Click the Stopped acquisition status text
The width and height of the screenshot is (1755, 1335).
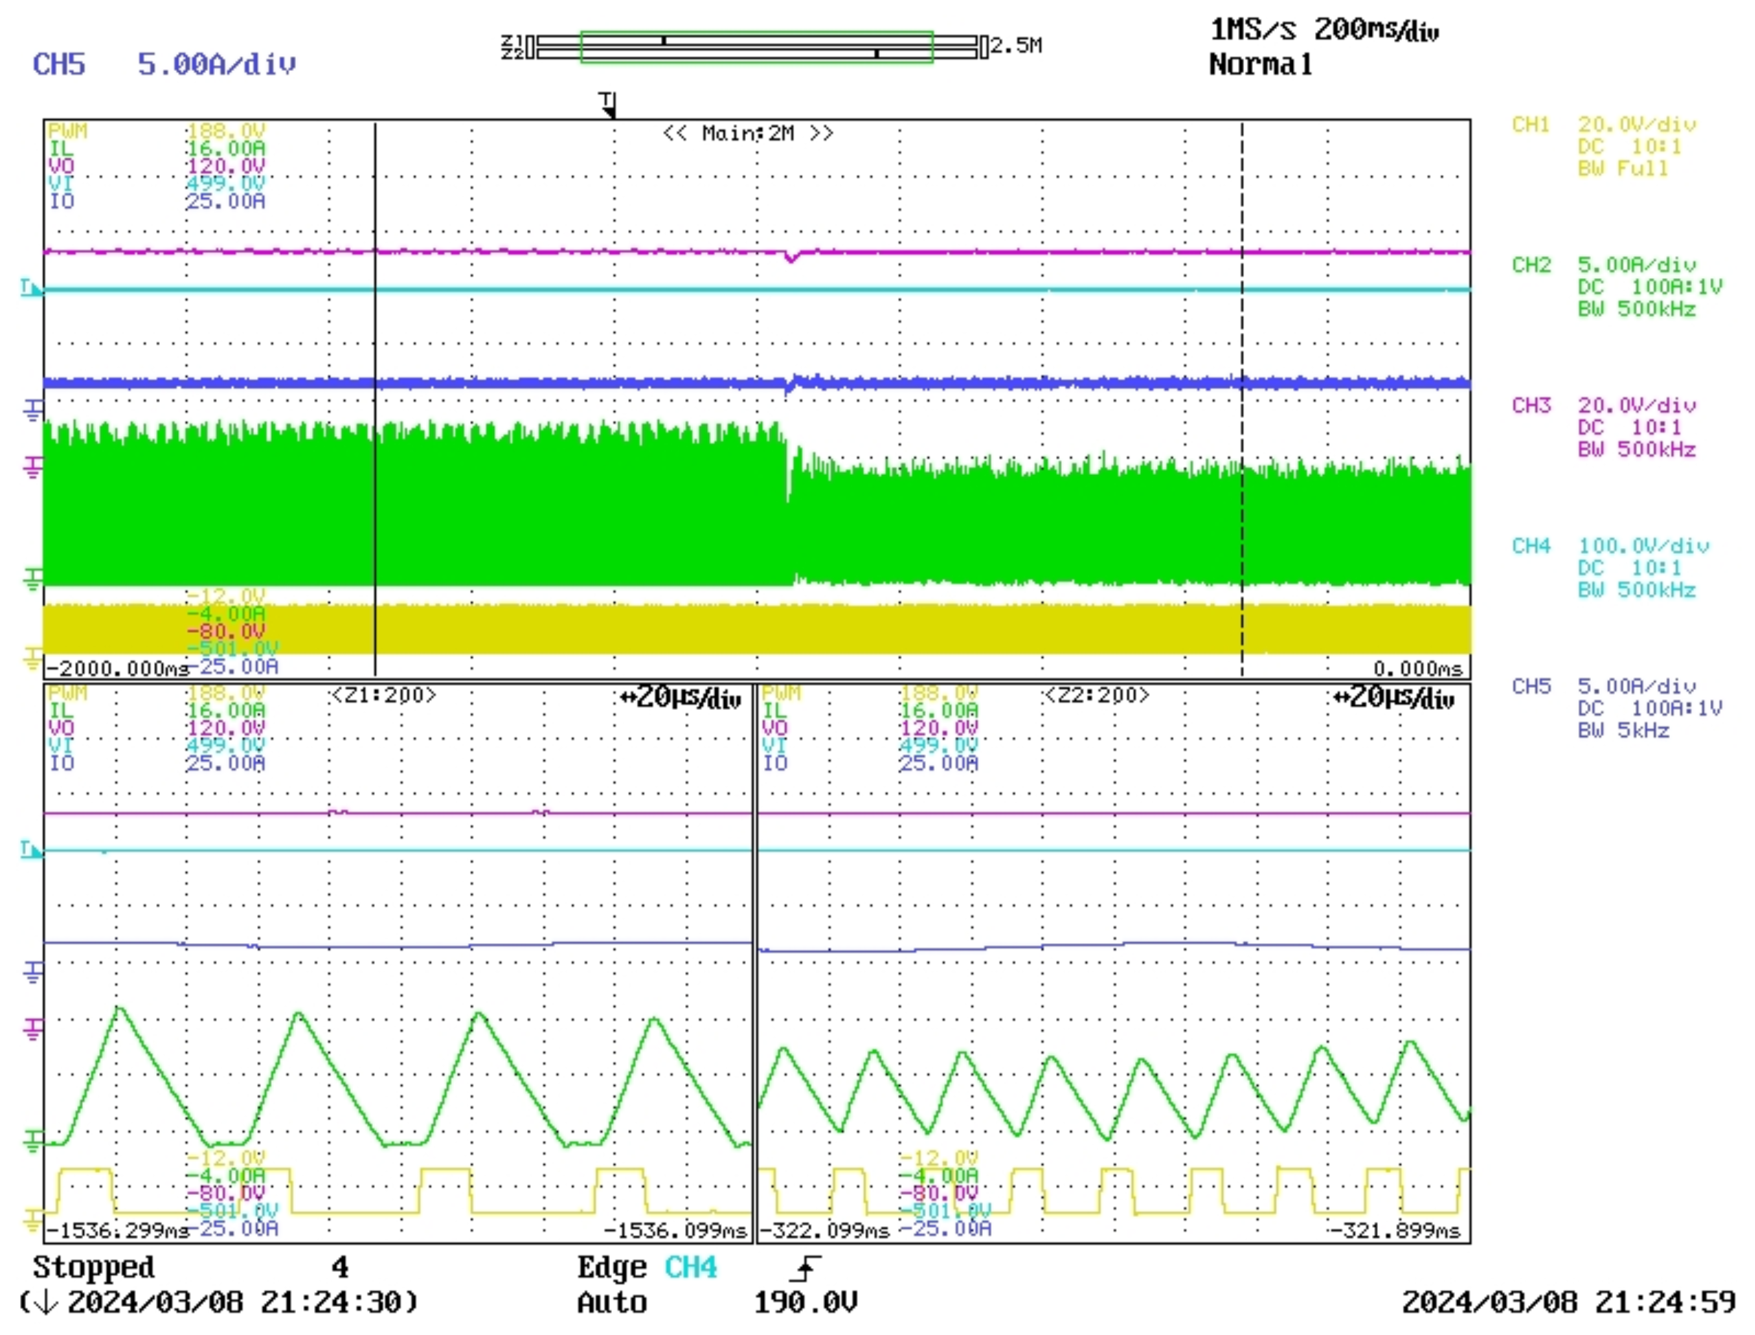pyautogui.click(x=94, y=1267)
